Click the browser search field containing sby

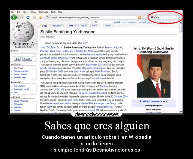point(167,17)
